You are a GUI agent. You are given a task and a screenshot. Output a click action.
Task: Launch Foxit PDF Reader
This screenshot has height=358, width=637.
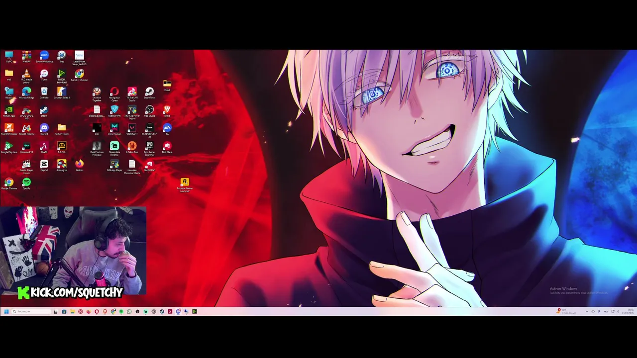9,129
